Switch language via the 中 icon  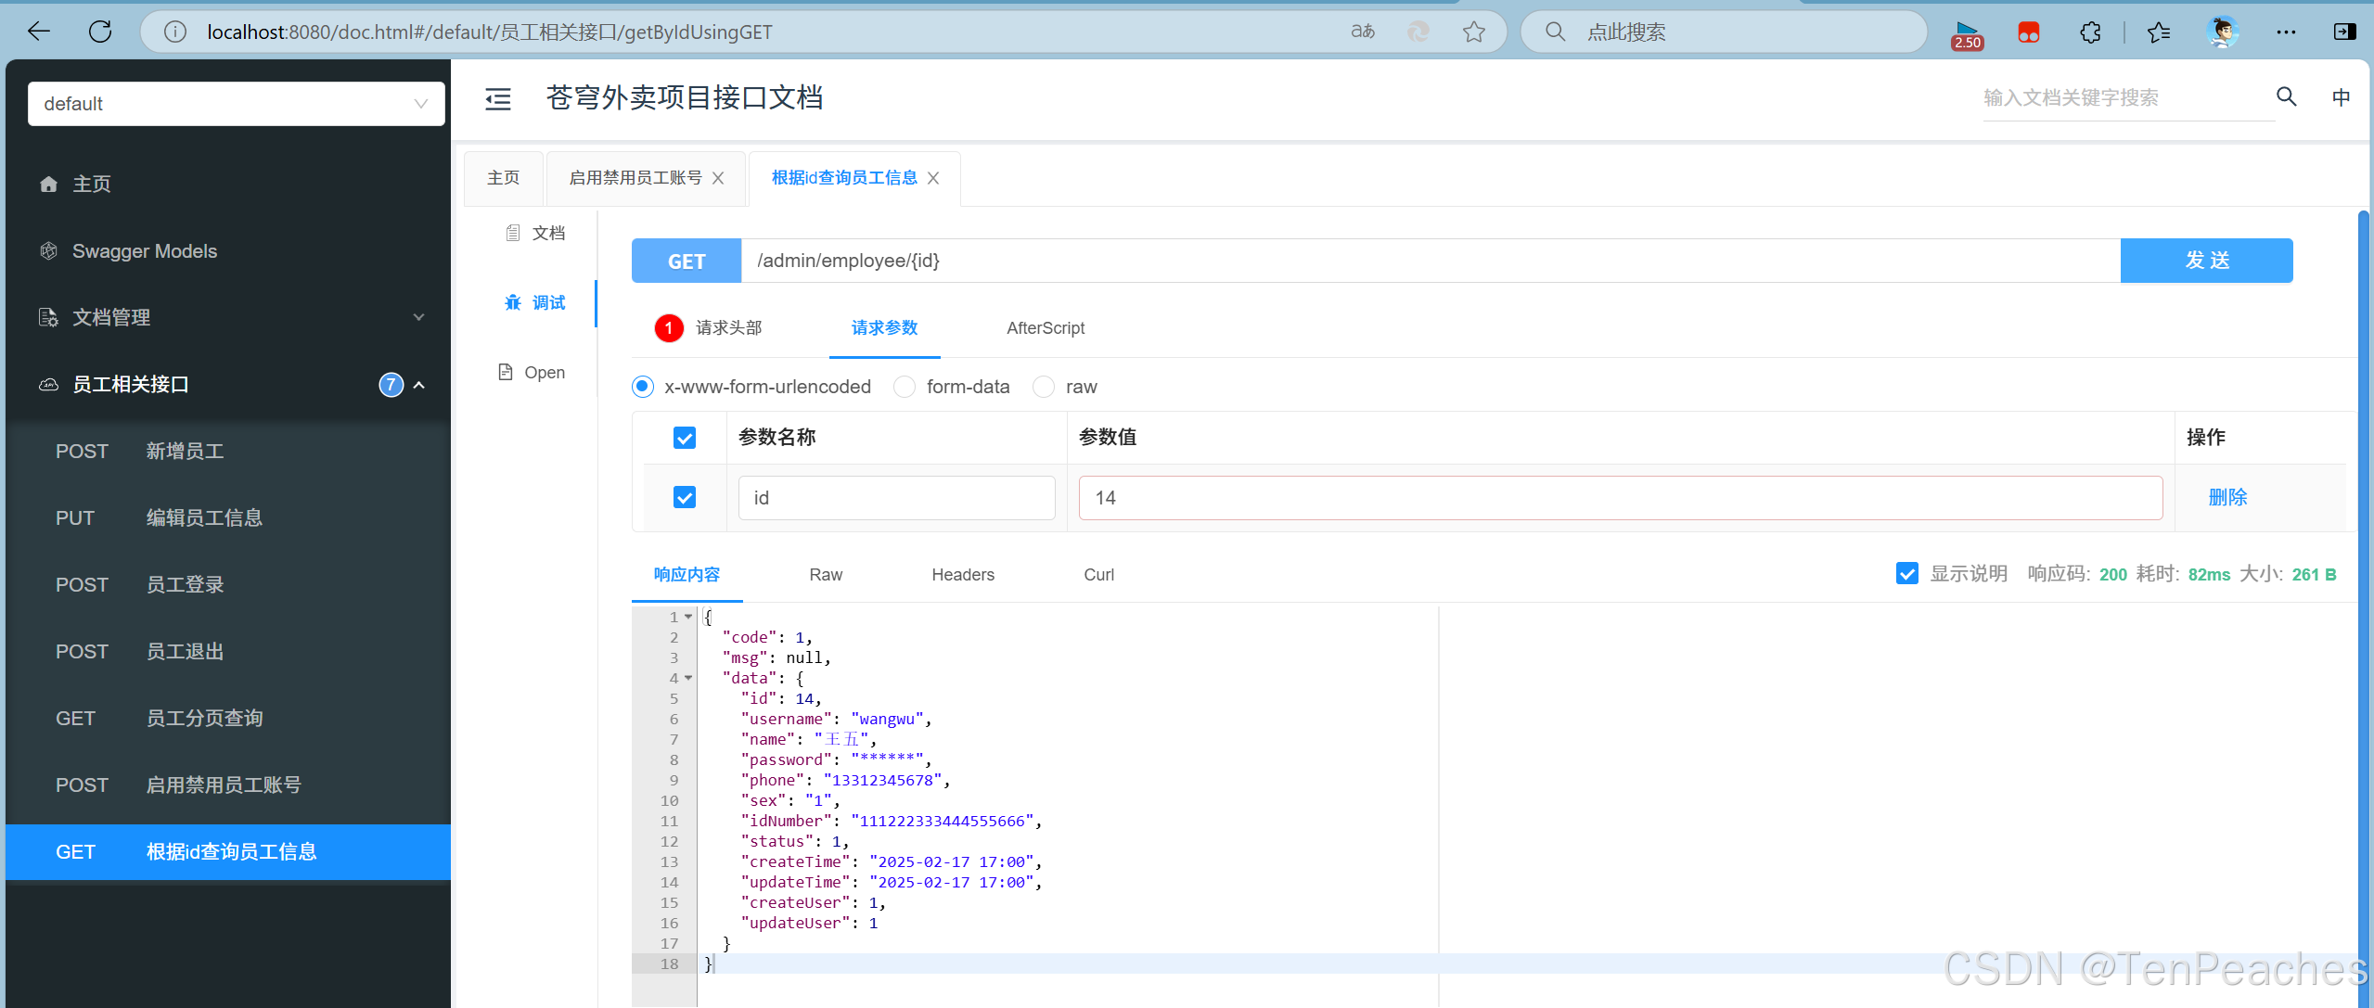2342,96
